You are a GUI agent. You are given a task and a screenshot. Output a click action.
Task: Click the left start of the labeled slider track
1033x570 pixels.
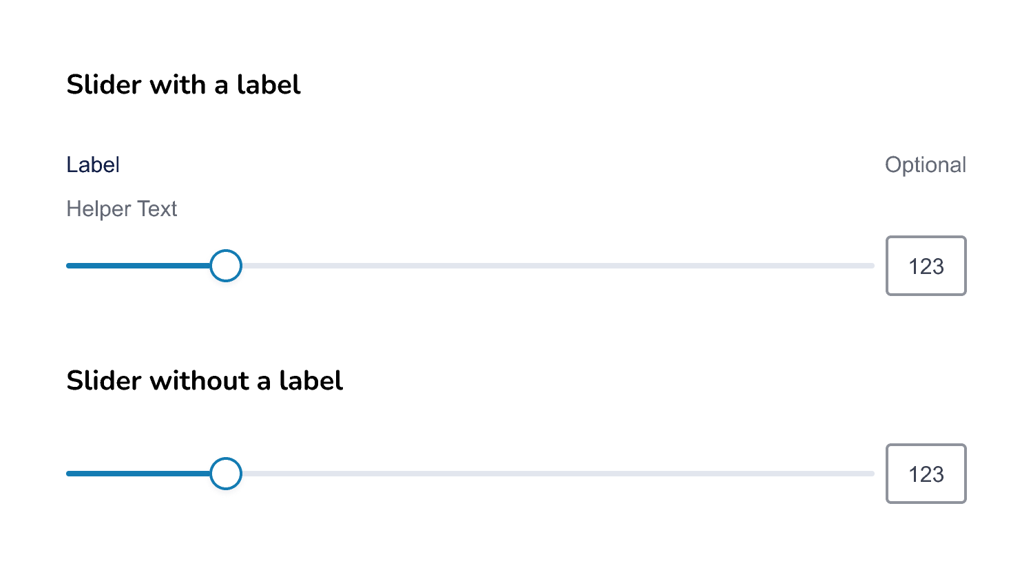click(69, 266)
